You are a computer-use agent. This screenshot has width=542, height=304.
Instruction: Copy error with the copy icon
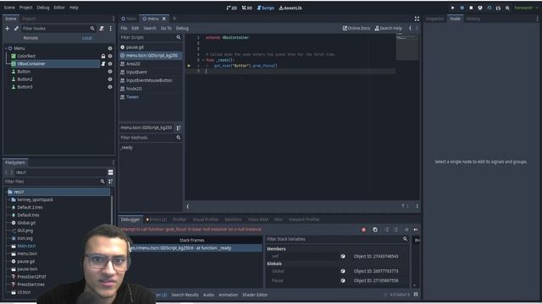(x=375, y=230)
